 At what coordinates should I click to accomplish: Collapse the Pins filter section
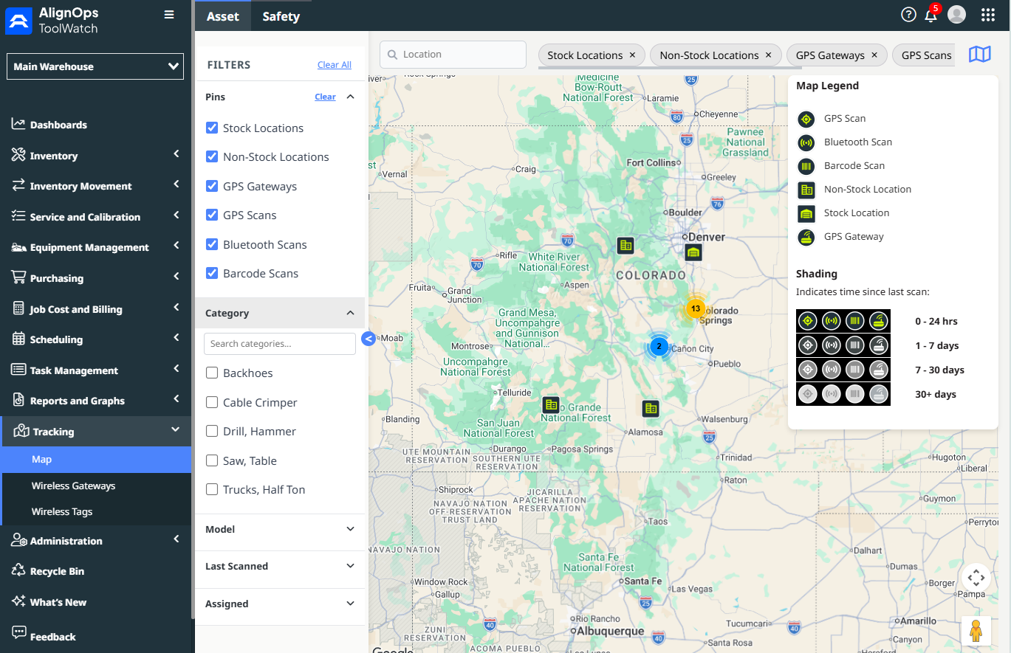[351, 97]
